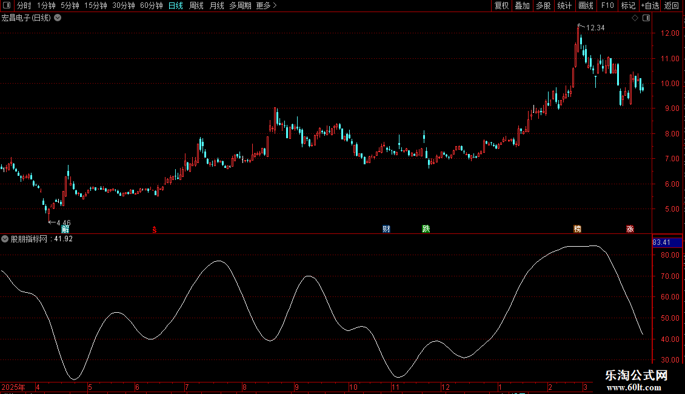Select the 60分钟 period tab
This screenshot has width=685, height=394.
(151, 5)
